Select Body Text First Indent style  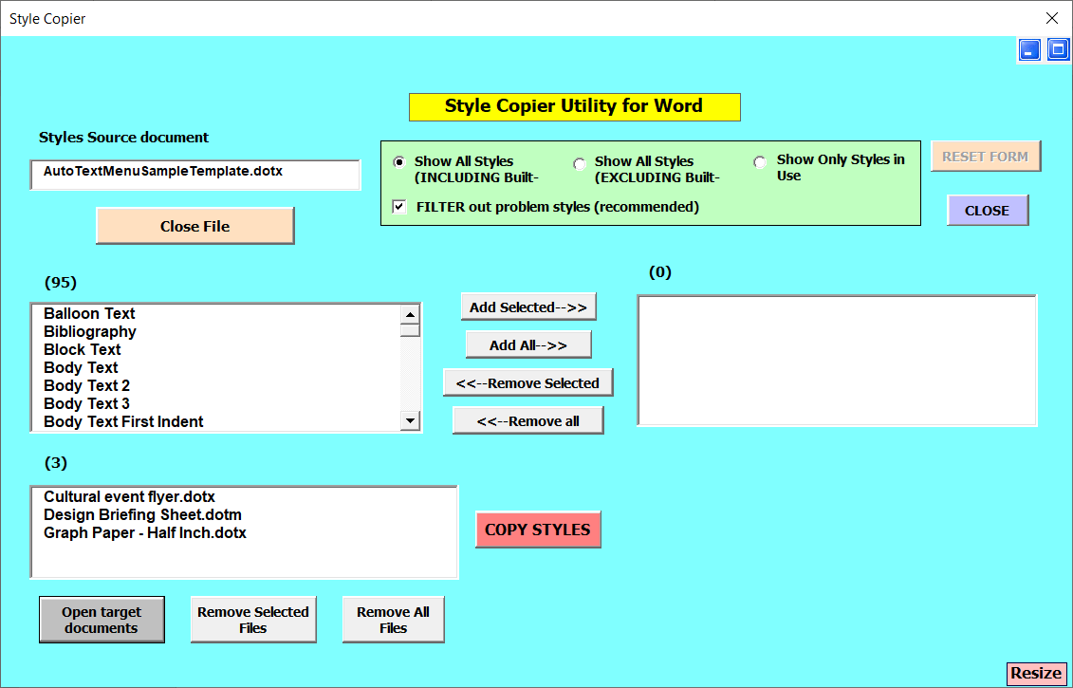[216, 421]
